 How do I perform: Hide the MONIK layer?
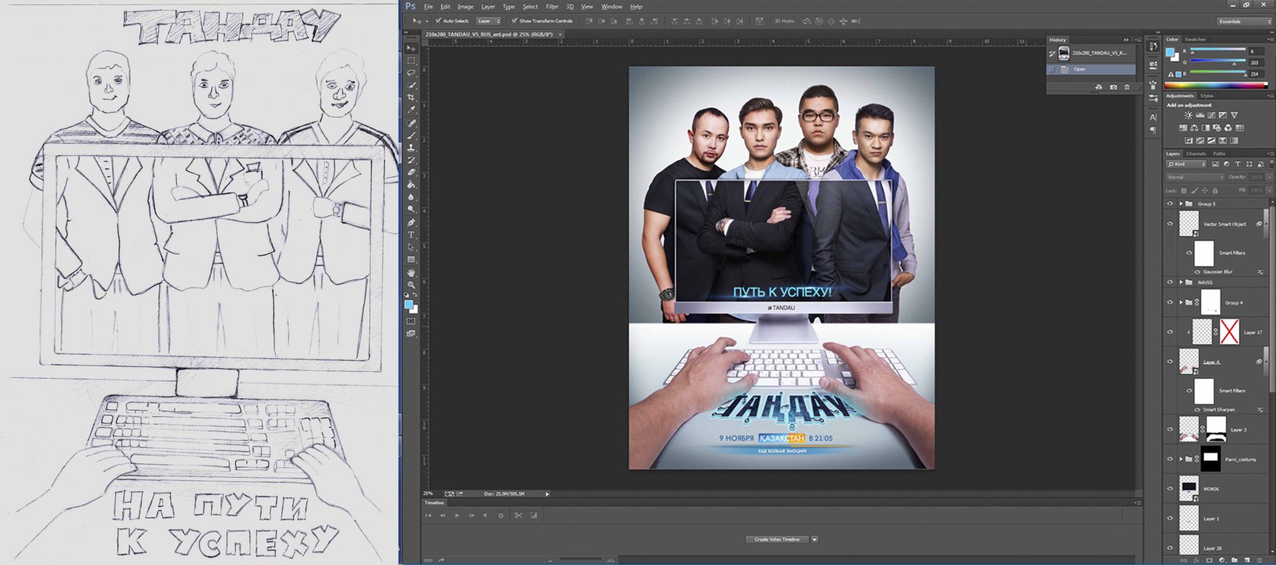(1170, 488)
